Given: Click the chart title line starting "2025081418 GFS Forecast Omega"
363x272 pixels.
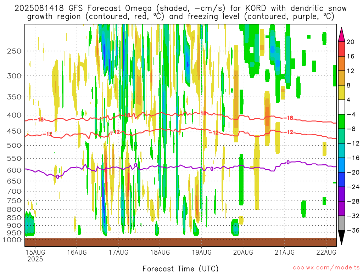Looking at the screenshot, I should [180, 8].
